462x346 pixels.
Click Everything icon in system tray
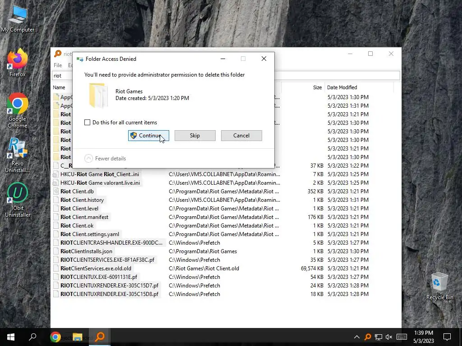368,337
